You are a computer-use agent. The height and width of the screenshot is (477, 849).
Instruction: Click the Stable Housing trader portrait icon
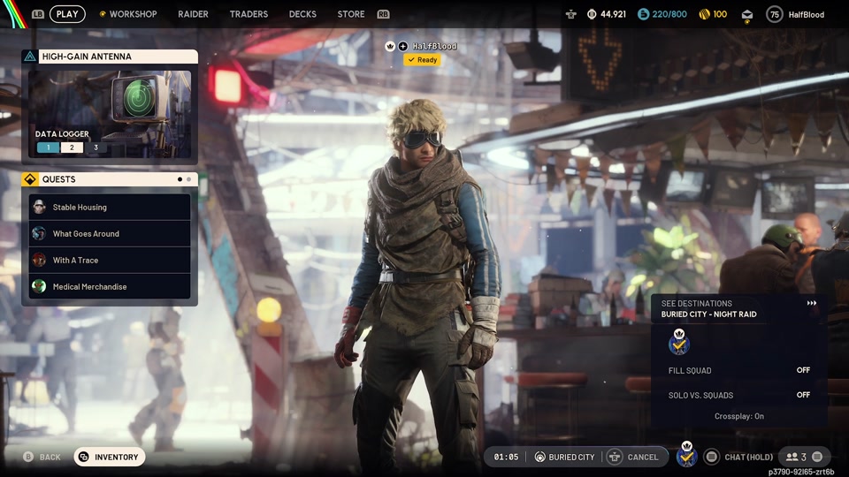39,207
